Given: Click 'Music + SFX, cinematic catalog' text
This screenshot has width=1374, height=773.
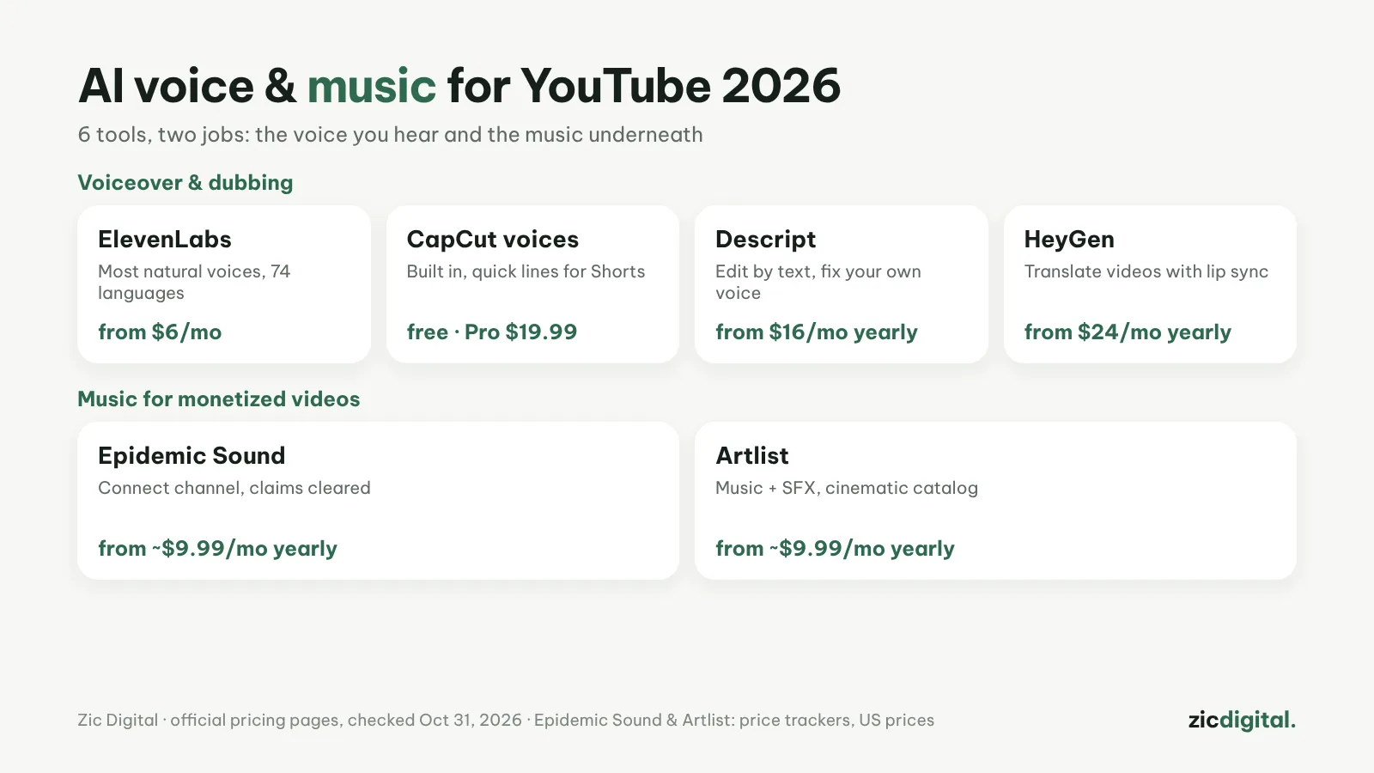Looking at the screenshot, I should [x=847, y=488].
